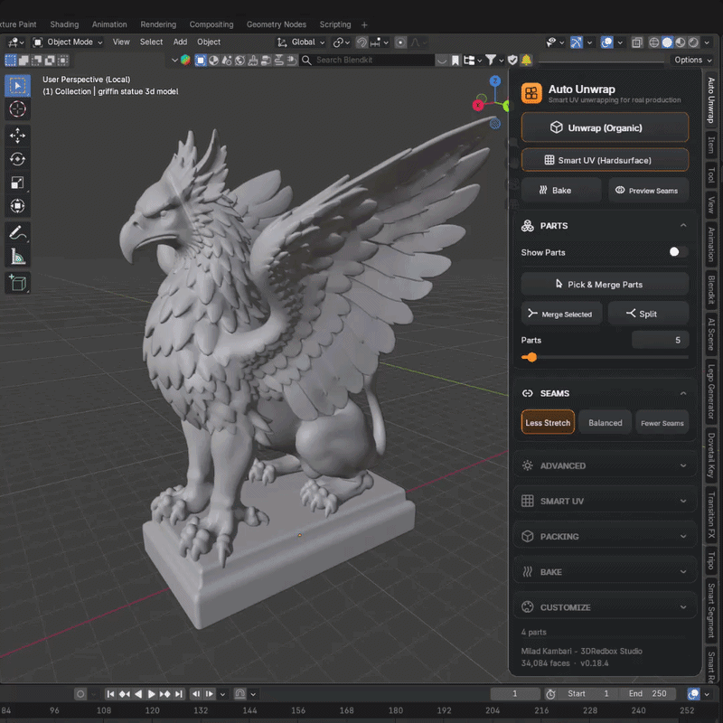This screenshot has height=723, width=723.
Task: Toggle the timeline auto keying record button
Action: [x=80, y=694]
